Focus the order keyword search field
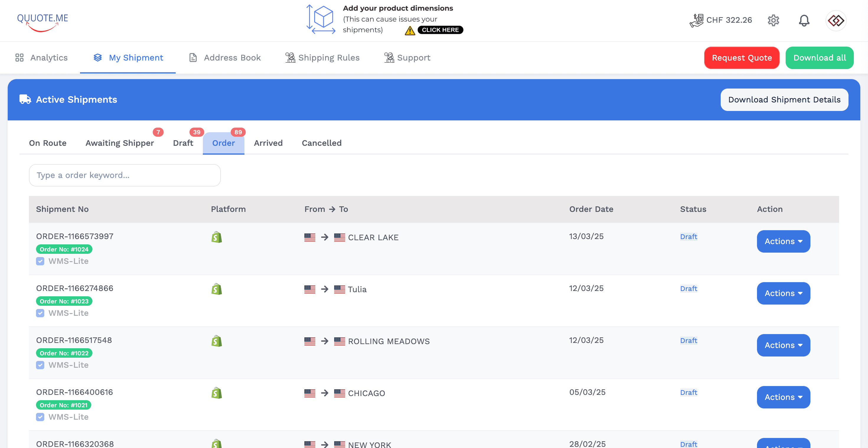 click(125, 175)
